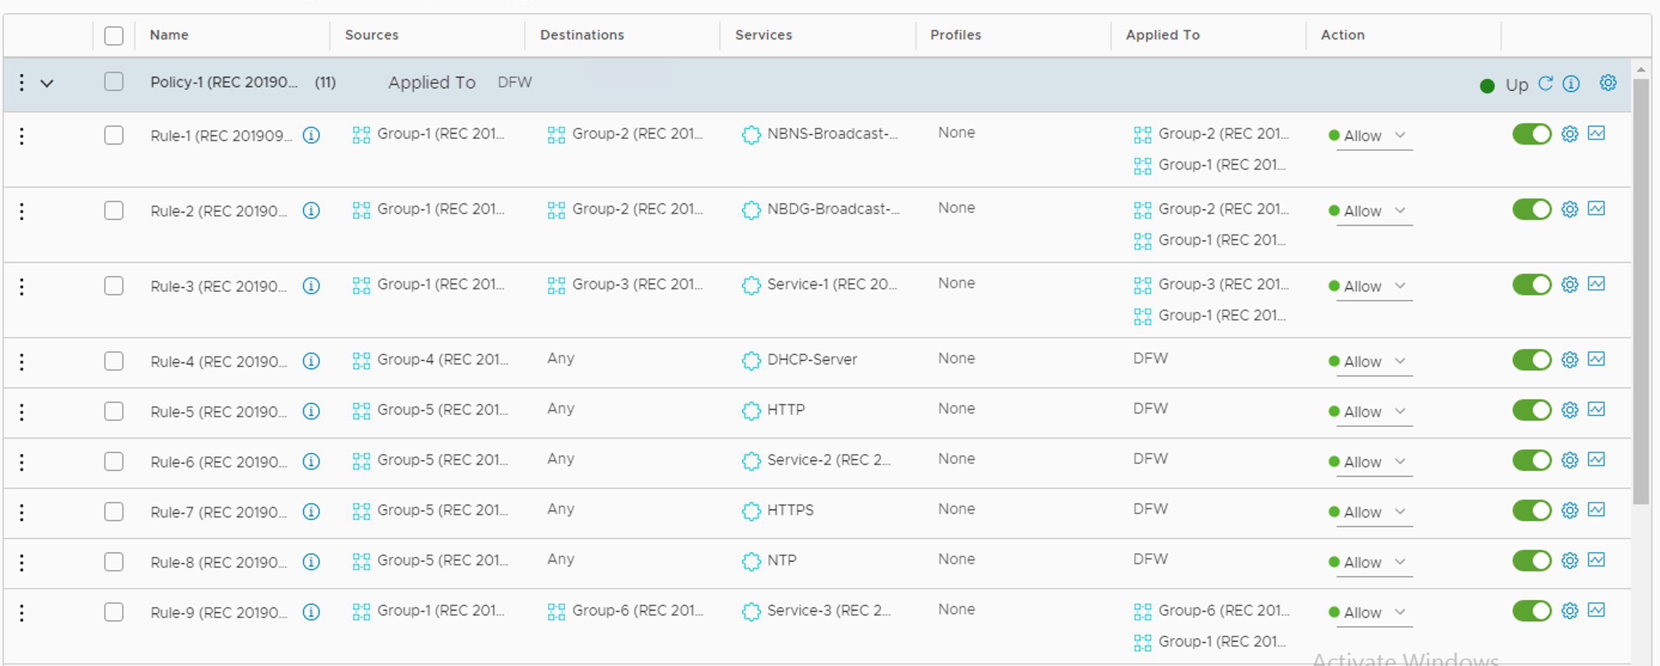View Rule-5 statistics graph icon
This screenshot has width=1660, height=666.
(x=1596, y=410)
